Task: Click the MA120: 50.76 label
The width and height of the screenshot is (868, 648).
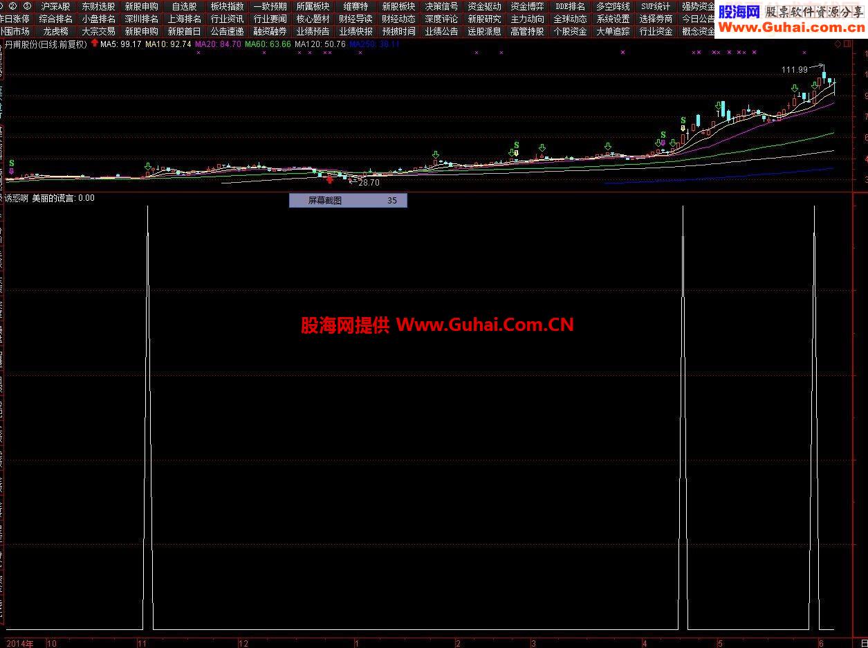Action: 320,44
